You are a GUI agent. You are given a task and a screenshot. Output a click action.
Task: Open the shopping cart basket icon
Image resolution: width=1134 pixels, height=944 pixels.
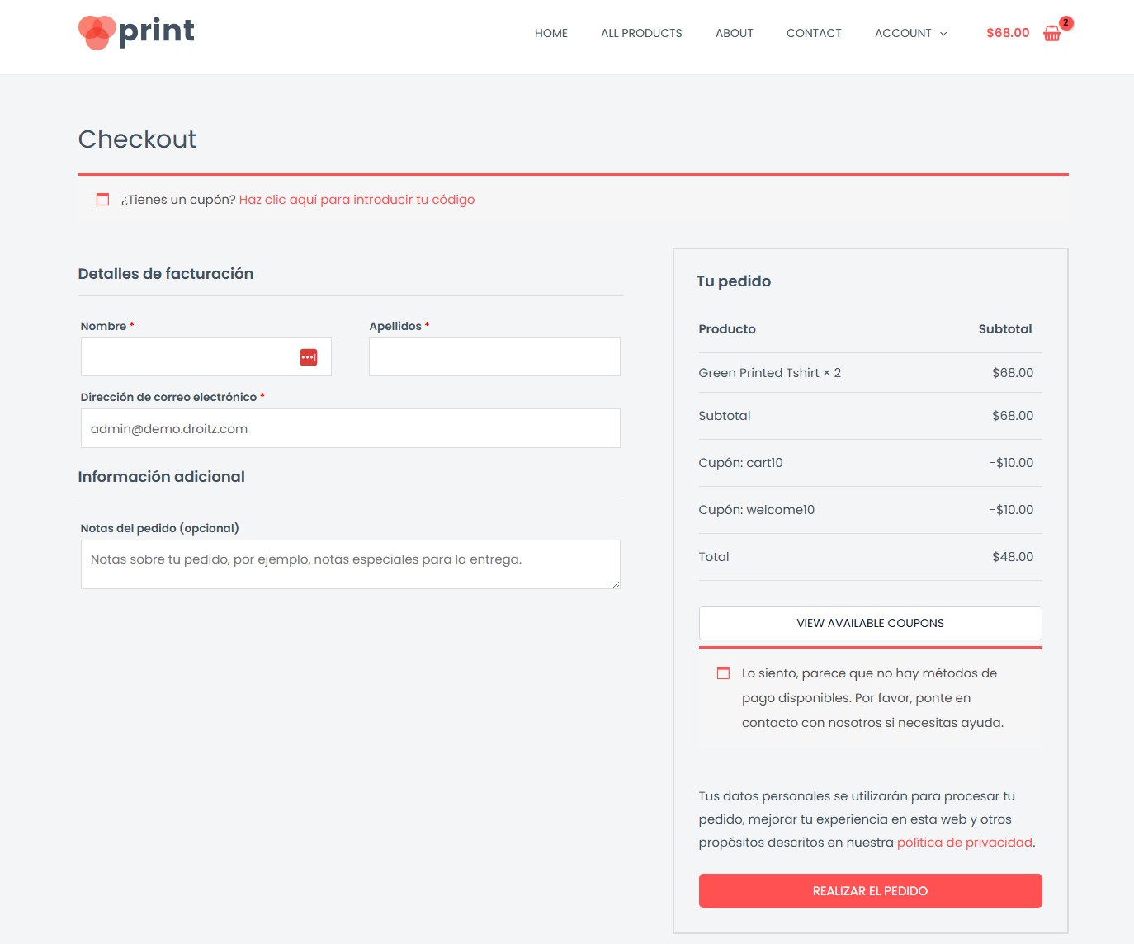point(1051,34)
